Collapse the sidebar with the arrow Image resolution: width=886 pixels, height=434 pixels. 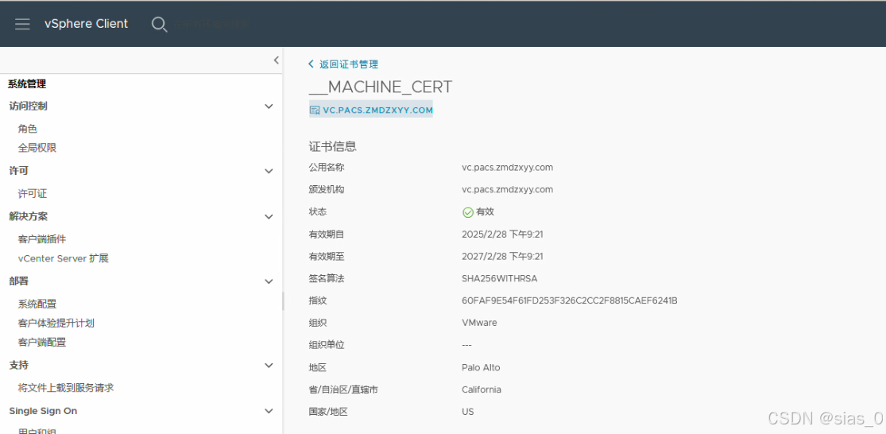[x=277, y=60]
